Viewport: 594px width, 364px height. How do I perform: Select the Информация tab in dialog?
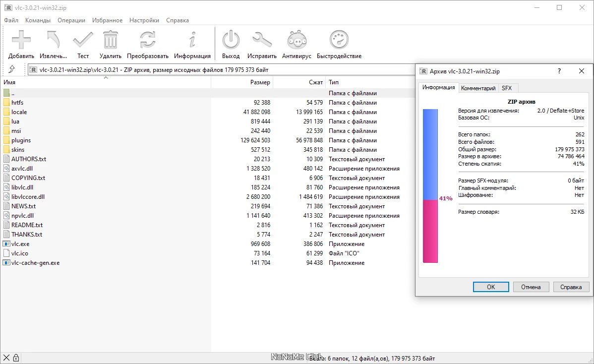[439, 87]
